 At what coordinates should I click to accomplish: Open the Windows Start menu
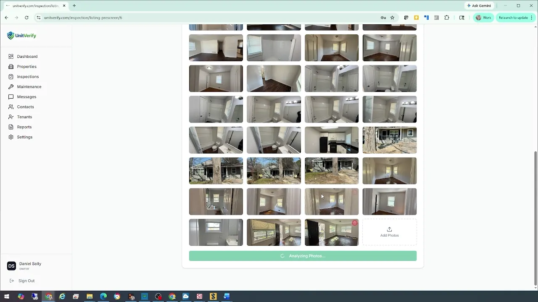[x=6, y=297]
